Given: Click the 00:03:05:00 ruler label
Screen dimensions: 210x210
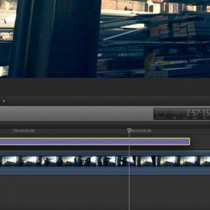Looking at the screenshot, I should pyautogui.click(x=141, y=131).
